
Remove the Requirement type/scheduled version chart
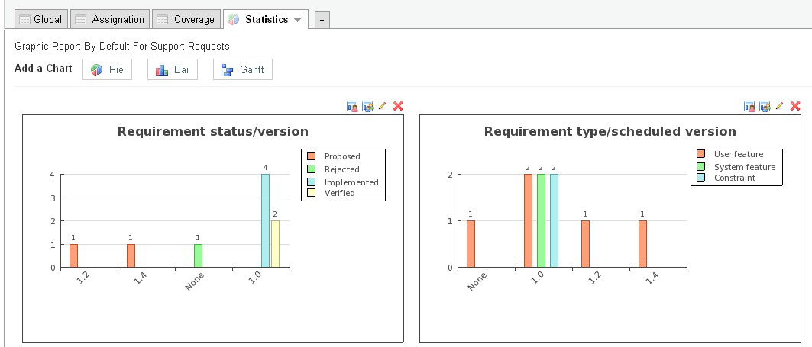[795, 106]
